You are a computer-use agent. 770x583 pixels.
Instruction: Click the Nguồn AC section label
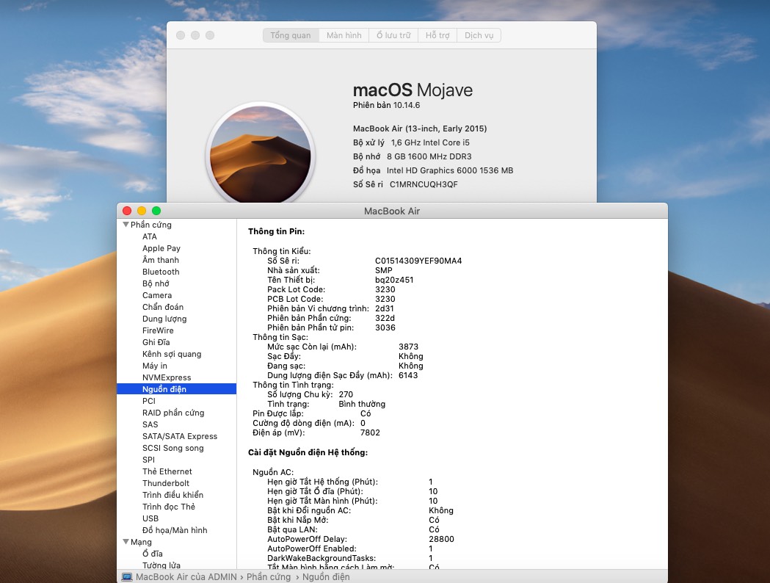[x=273, y=472]
